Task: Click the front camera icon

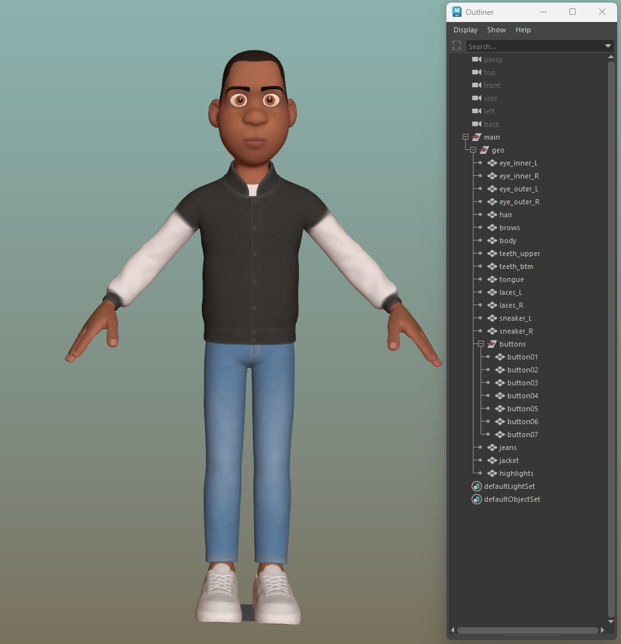Action: (477, 85)
